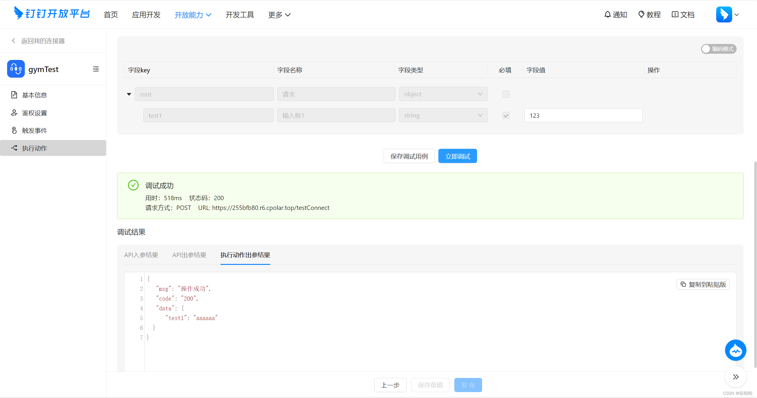Expand the 开放能力 menu
The width and height of the screenshot is (757, 398).
point(193,15)
